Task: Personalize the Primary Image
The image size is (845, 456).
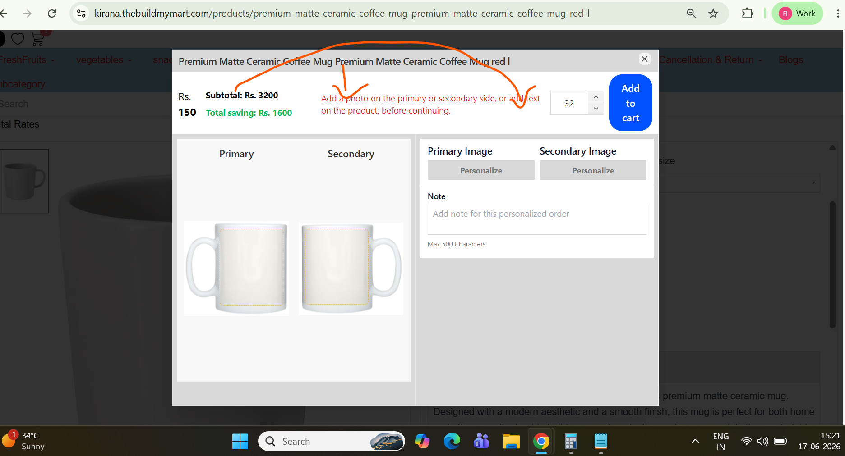Action: [481, 170]
